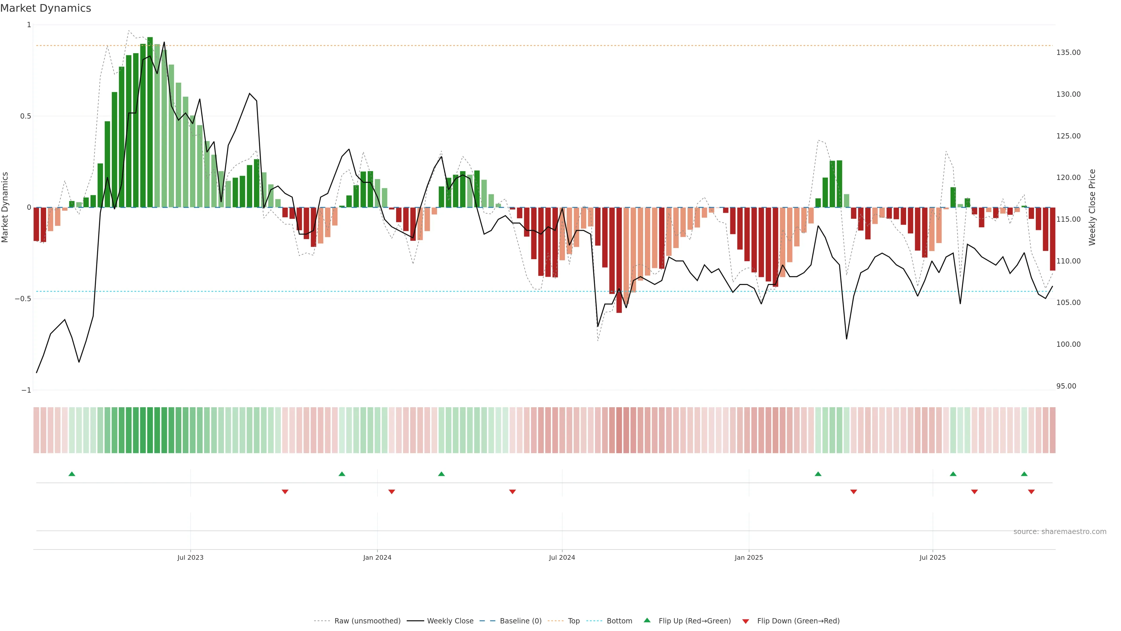Toggle Weekly Close legend entry
The height and width of the screenshot is (631, 1121).
[450, 621]
